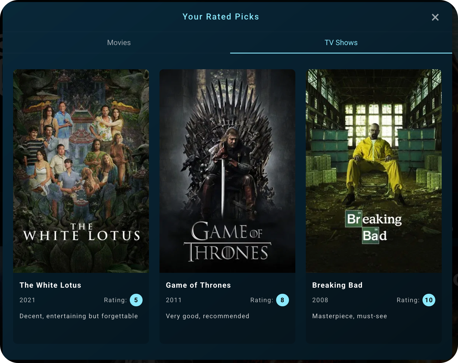Image resolution: width=458 pixels, height=363 pixels.
Task: Click the Rating label on Breaking Bad card
Action: pyautogui.click(x=408, y=300)
